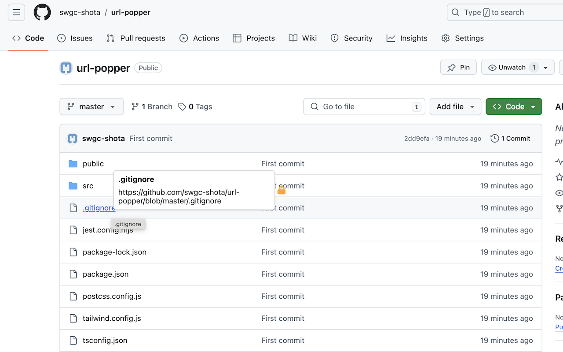Open the latest commit message beside swgc-shota
Screen dimensions: 563x352
click(151, 139)
